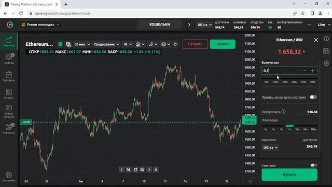Click the info icon next to Предоплата
This screenshot has width=332, height=187.
pyautogui.click(x=284, y=112)
